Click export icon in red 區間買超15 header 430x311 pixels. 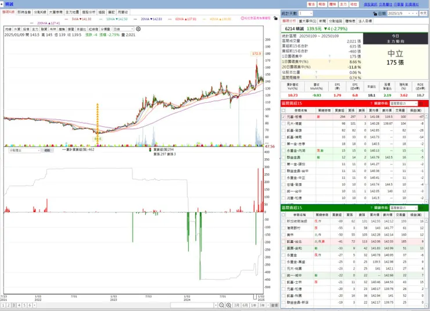click(421, 103)
